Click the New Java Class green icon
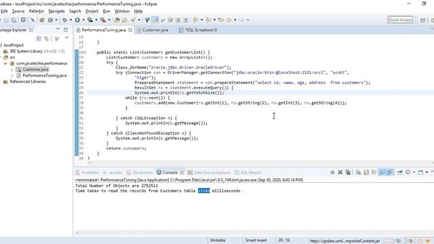 tap(50, 20)
